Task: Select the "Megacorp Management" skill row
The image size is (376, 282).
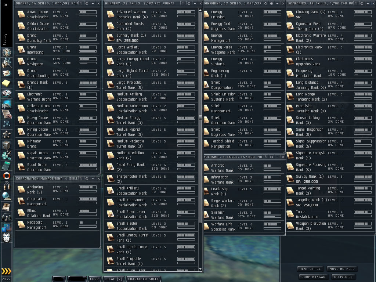Action: [x=58, y=225]
